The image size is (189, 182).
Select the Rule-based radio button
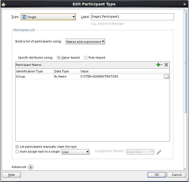coord(86,58)
